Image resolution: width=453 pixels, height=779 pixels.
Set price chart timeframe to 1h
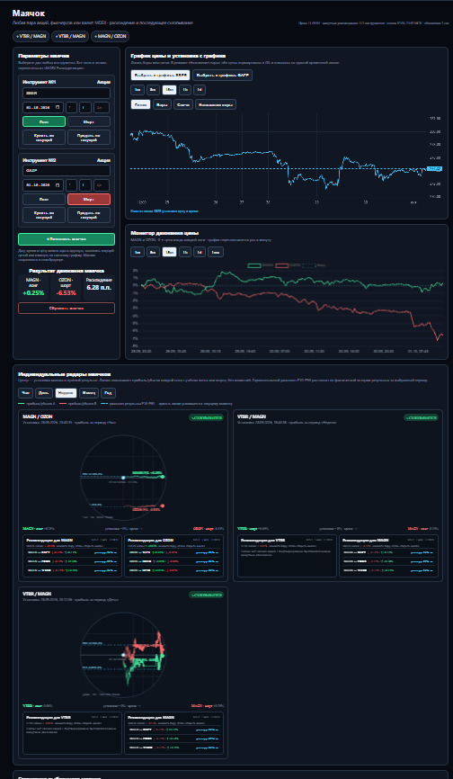(x=185, y=90)
